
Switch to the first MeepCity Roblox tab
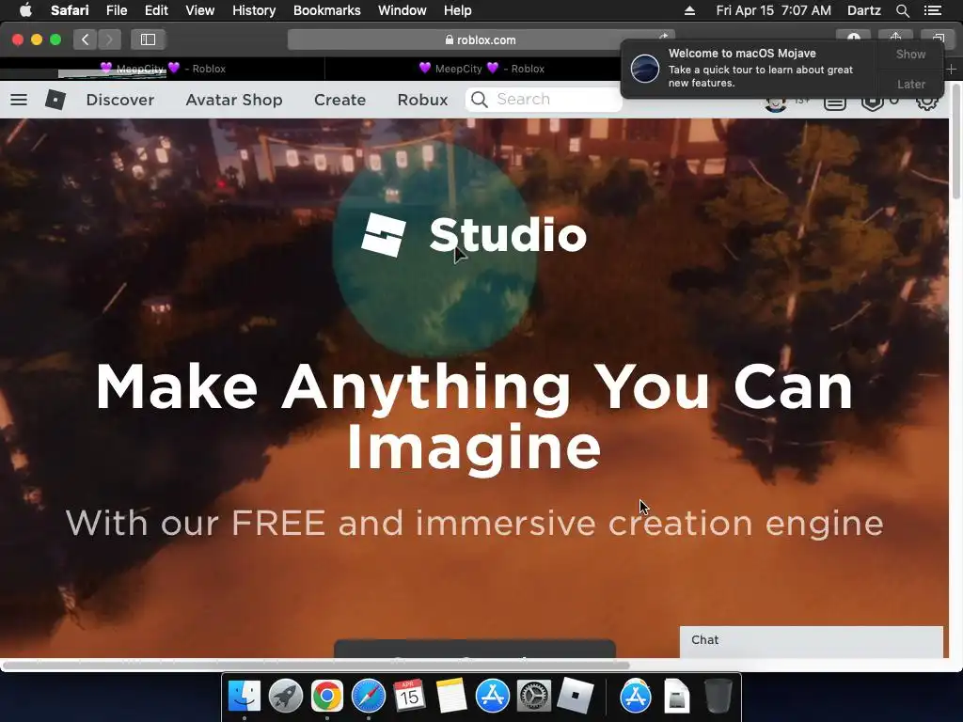click(163, 69)
